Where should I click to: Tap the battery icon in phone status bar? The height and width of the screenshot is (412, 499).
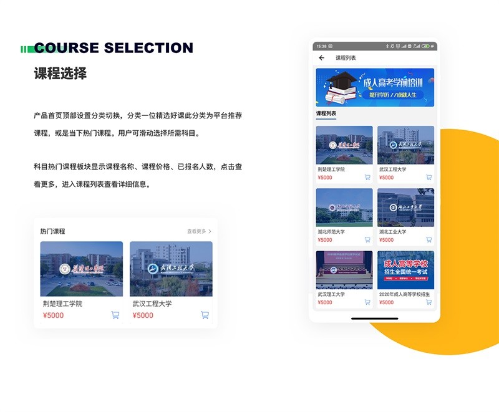tap(427, 46)
